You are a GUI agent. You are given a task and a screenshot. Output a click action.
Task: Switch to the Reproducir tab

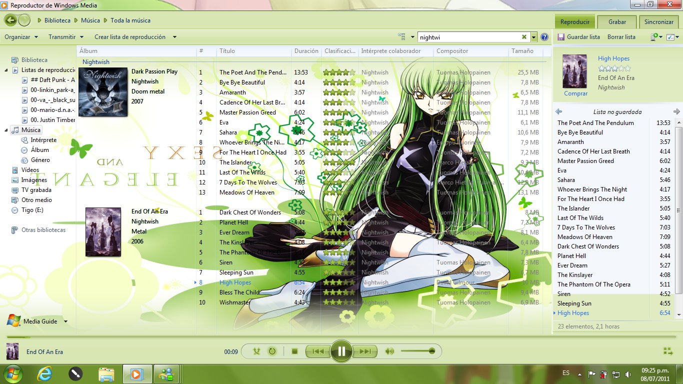coord(575,22)
